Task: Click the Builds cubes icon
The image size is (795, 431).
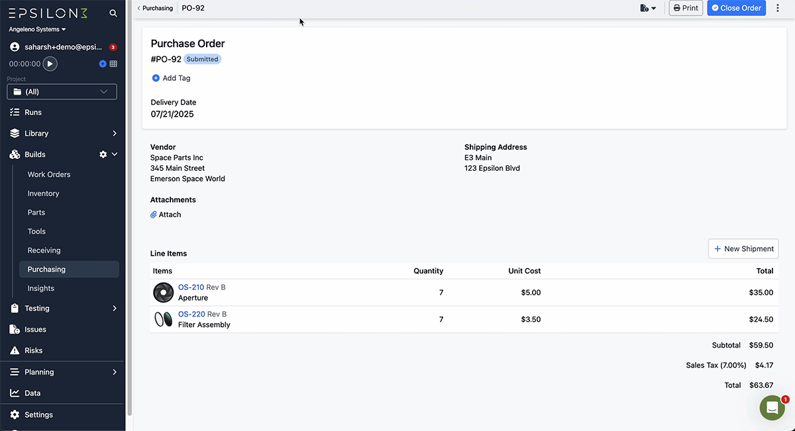Action: click(15, 154)
